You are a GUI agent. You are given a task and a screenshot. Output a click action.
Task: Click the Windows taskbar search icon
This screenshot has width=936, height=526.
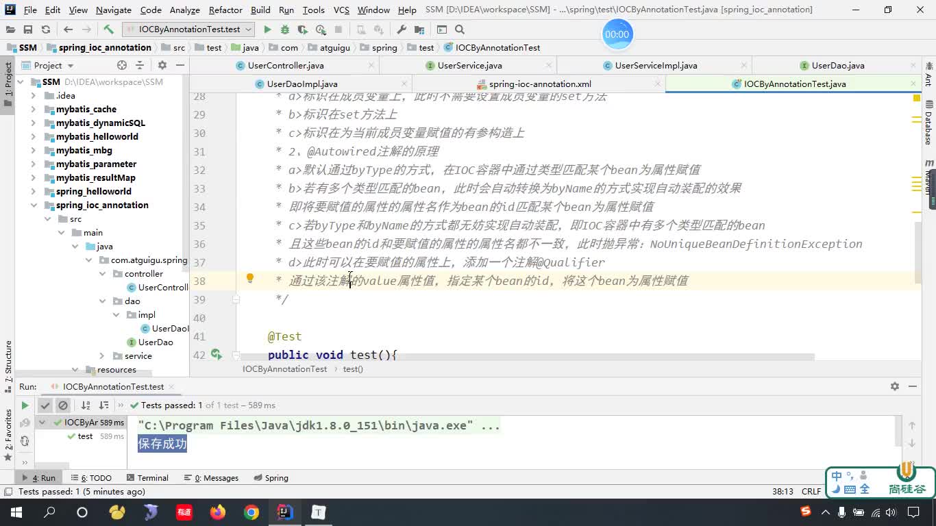pos(49,512)
